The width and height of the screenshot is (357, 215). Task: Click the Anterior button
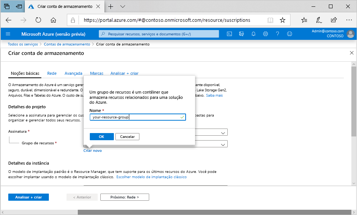(x=82, y=197)
